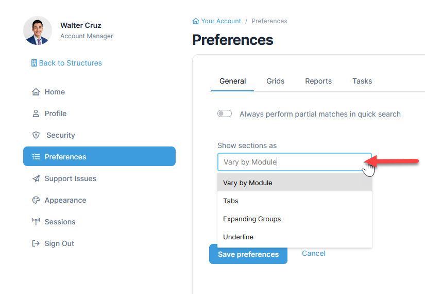
Task: Click the Sign Out arrow icon
Action: pyautogui.click(x=36, y=243)
